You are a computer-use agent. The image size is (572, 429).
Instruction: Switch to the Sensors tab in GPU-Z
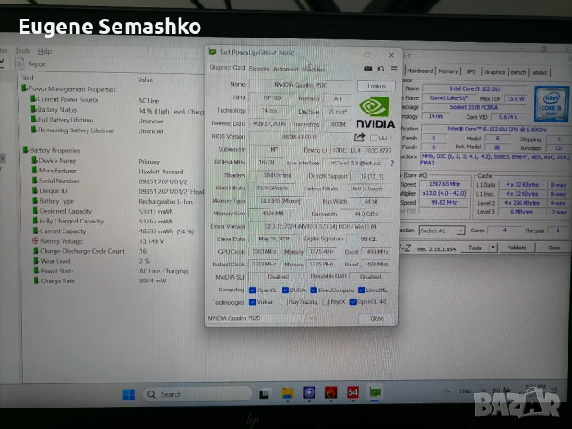pos(259,68)
